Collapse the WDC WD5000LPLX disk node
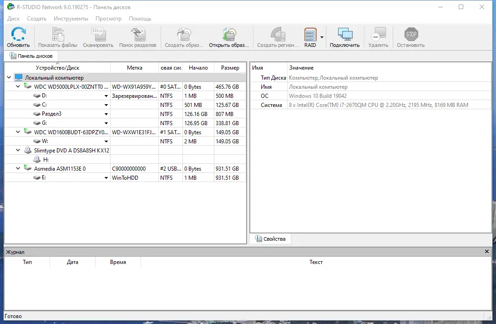496x324 pixels. click(18, 86)
